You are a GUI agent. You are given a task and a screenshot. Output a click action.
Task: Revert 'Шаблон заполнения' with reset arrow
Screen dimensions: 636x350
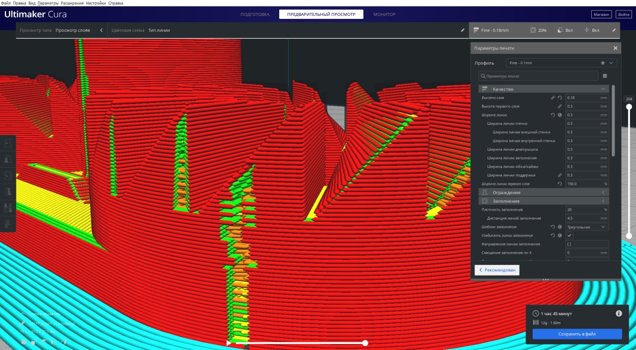coord(553,227)
